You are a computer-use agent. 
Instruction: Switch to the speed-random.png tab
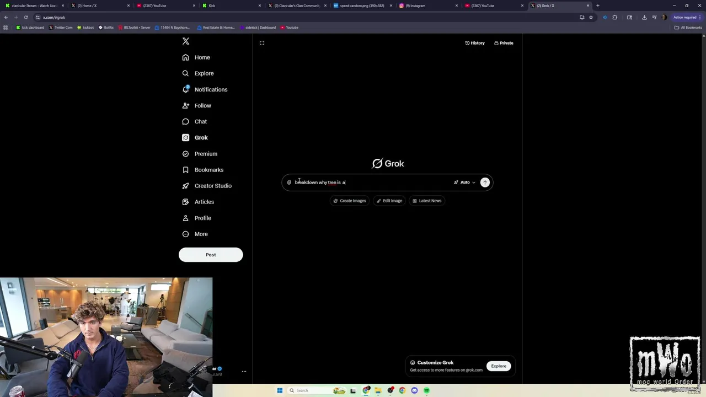click(x=362, y=6)
